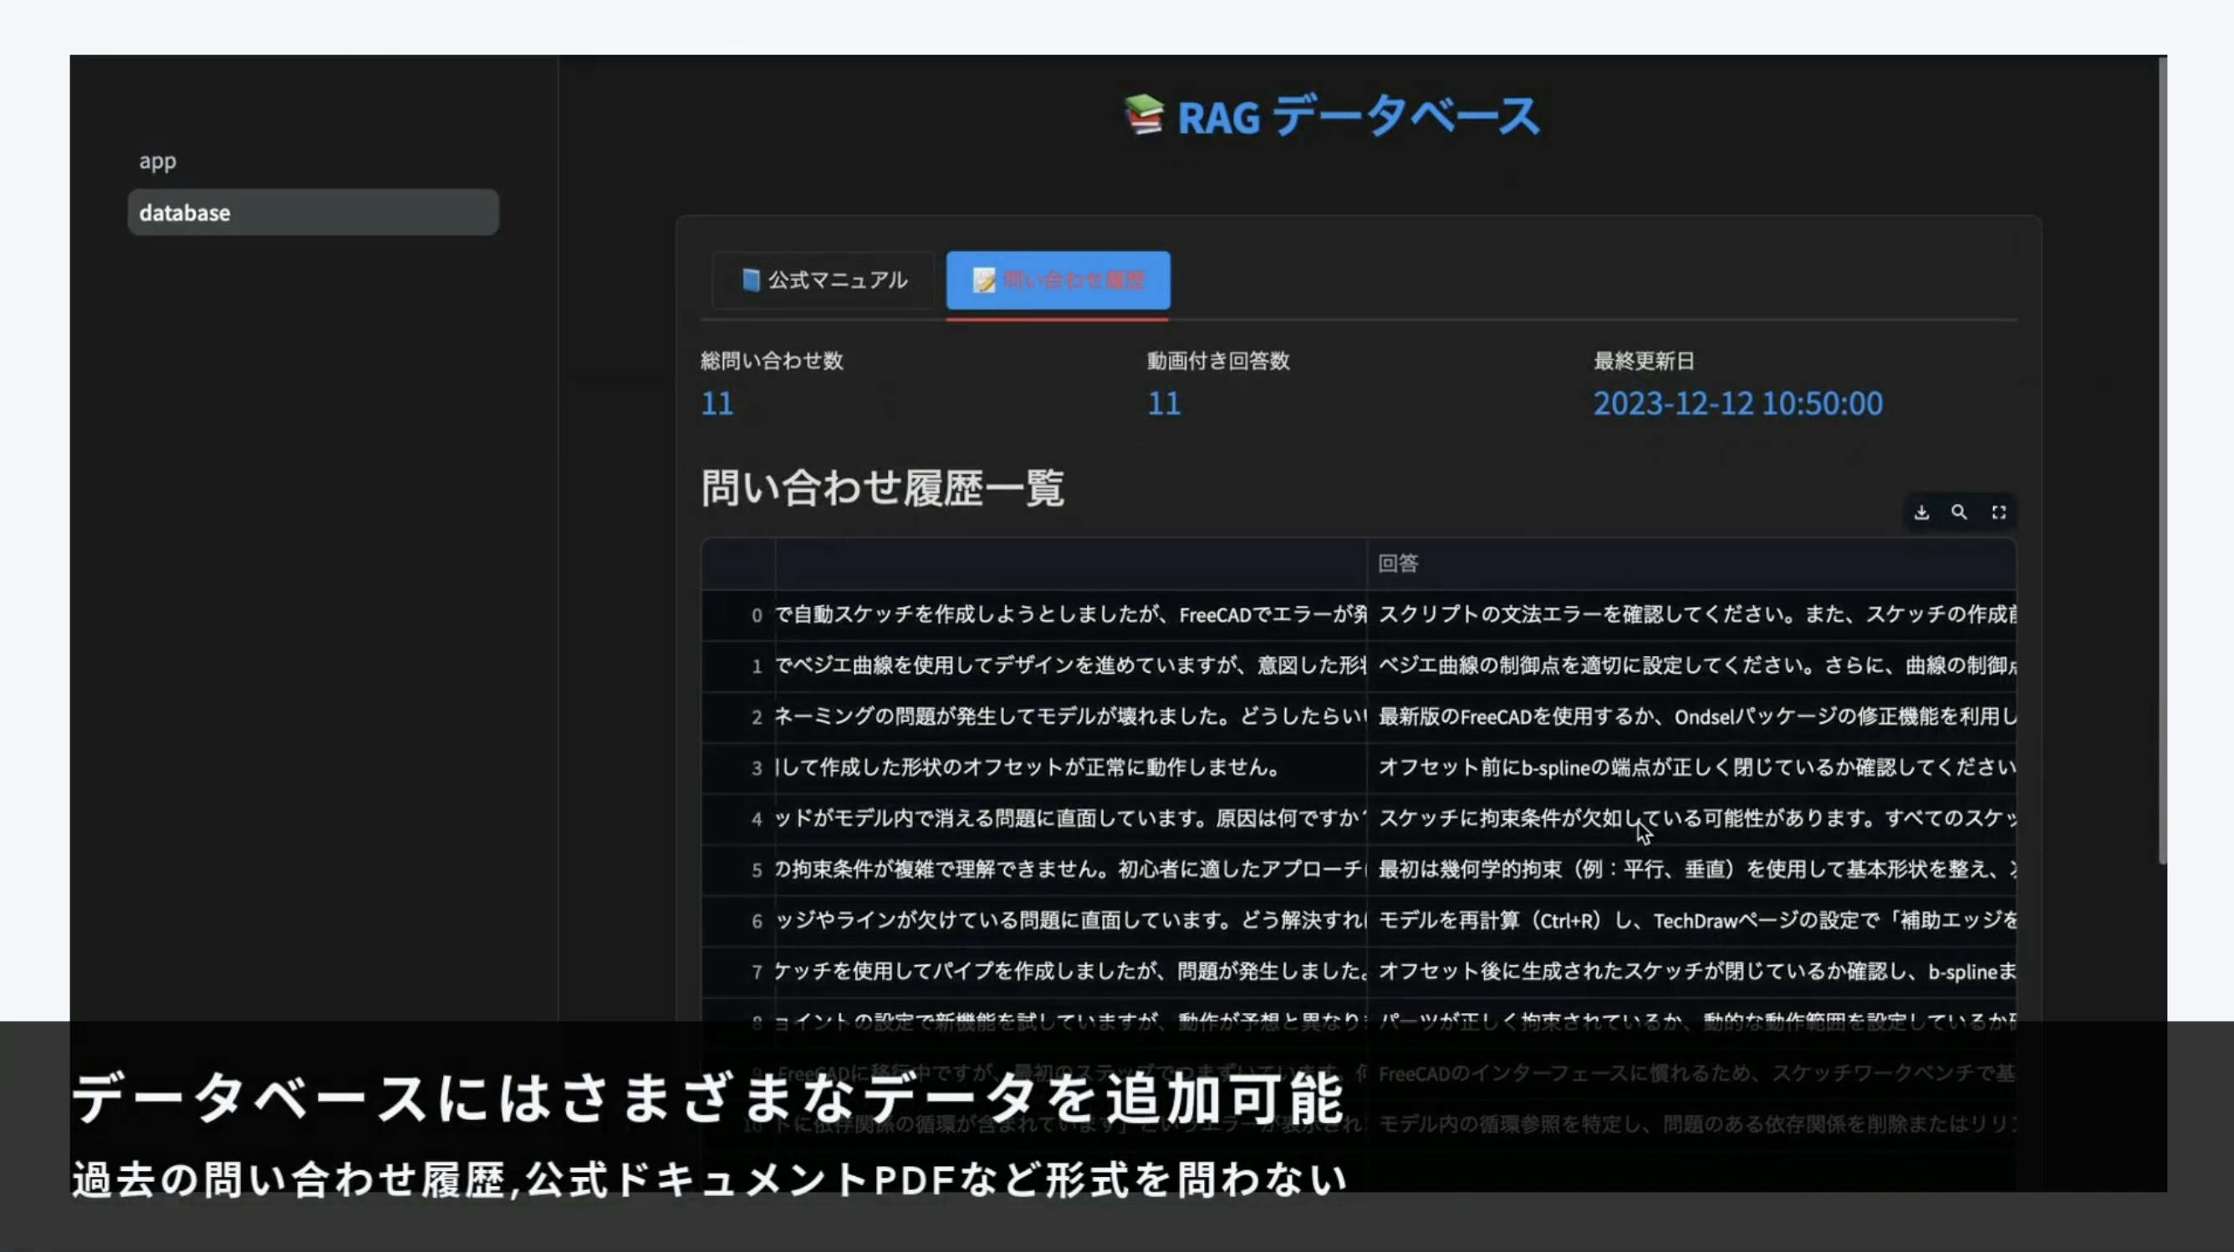Click the 最終更新日 timestamp value

[x=1738, y=404]
